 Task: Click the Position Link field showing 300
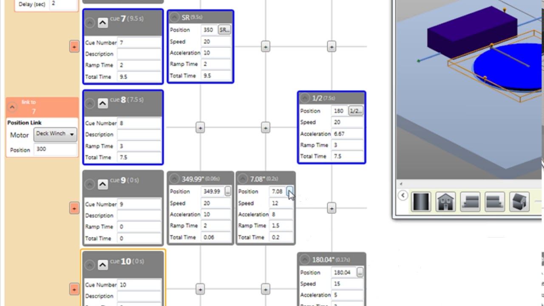click(x=56, y=149)
